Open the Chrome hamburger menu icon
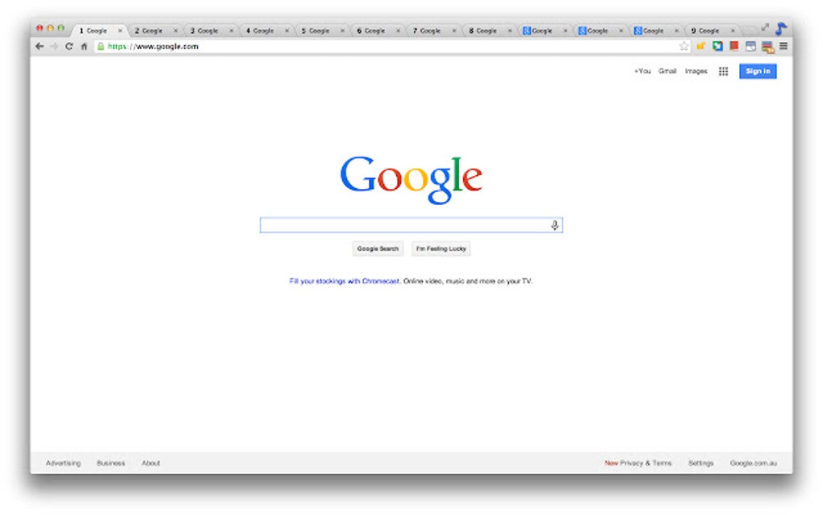 click(x=783, y=46)
